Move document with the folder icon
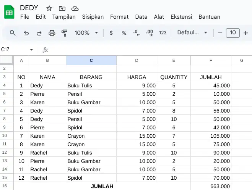This screenshot has height=190, width=252. [x=62, y=8]
